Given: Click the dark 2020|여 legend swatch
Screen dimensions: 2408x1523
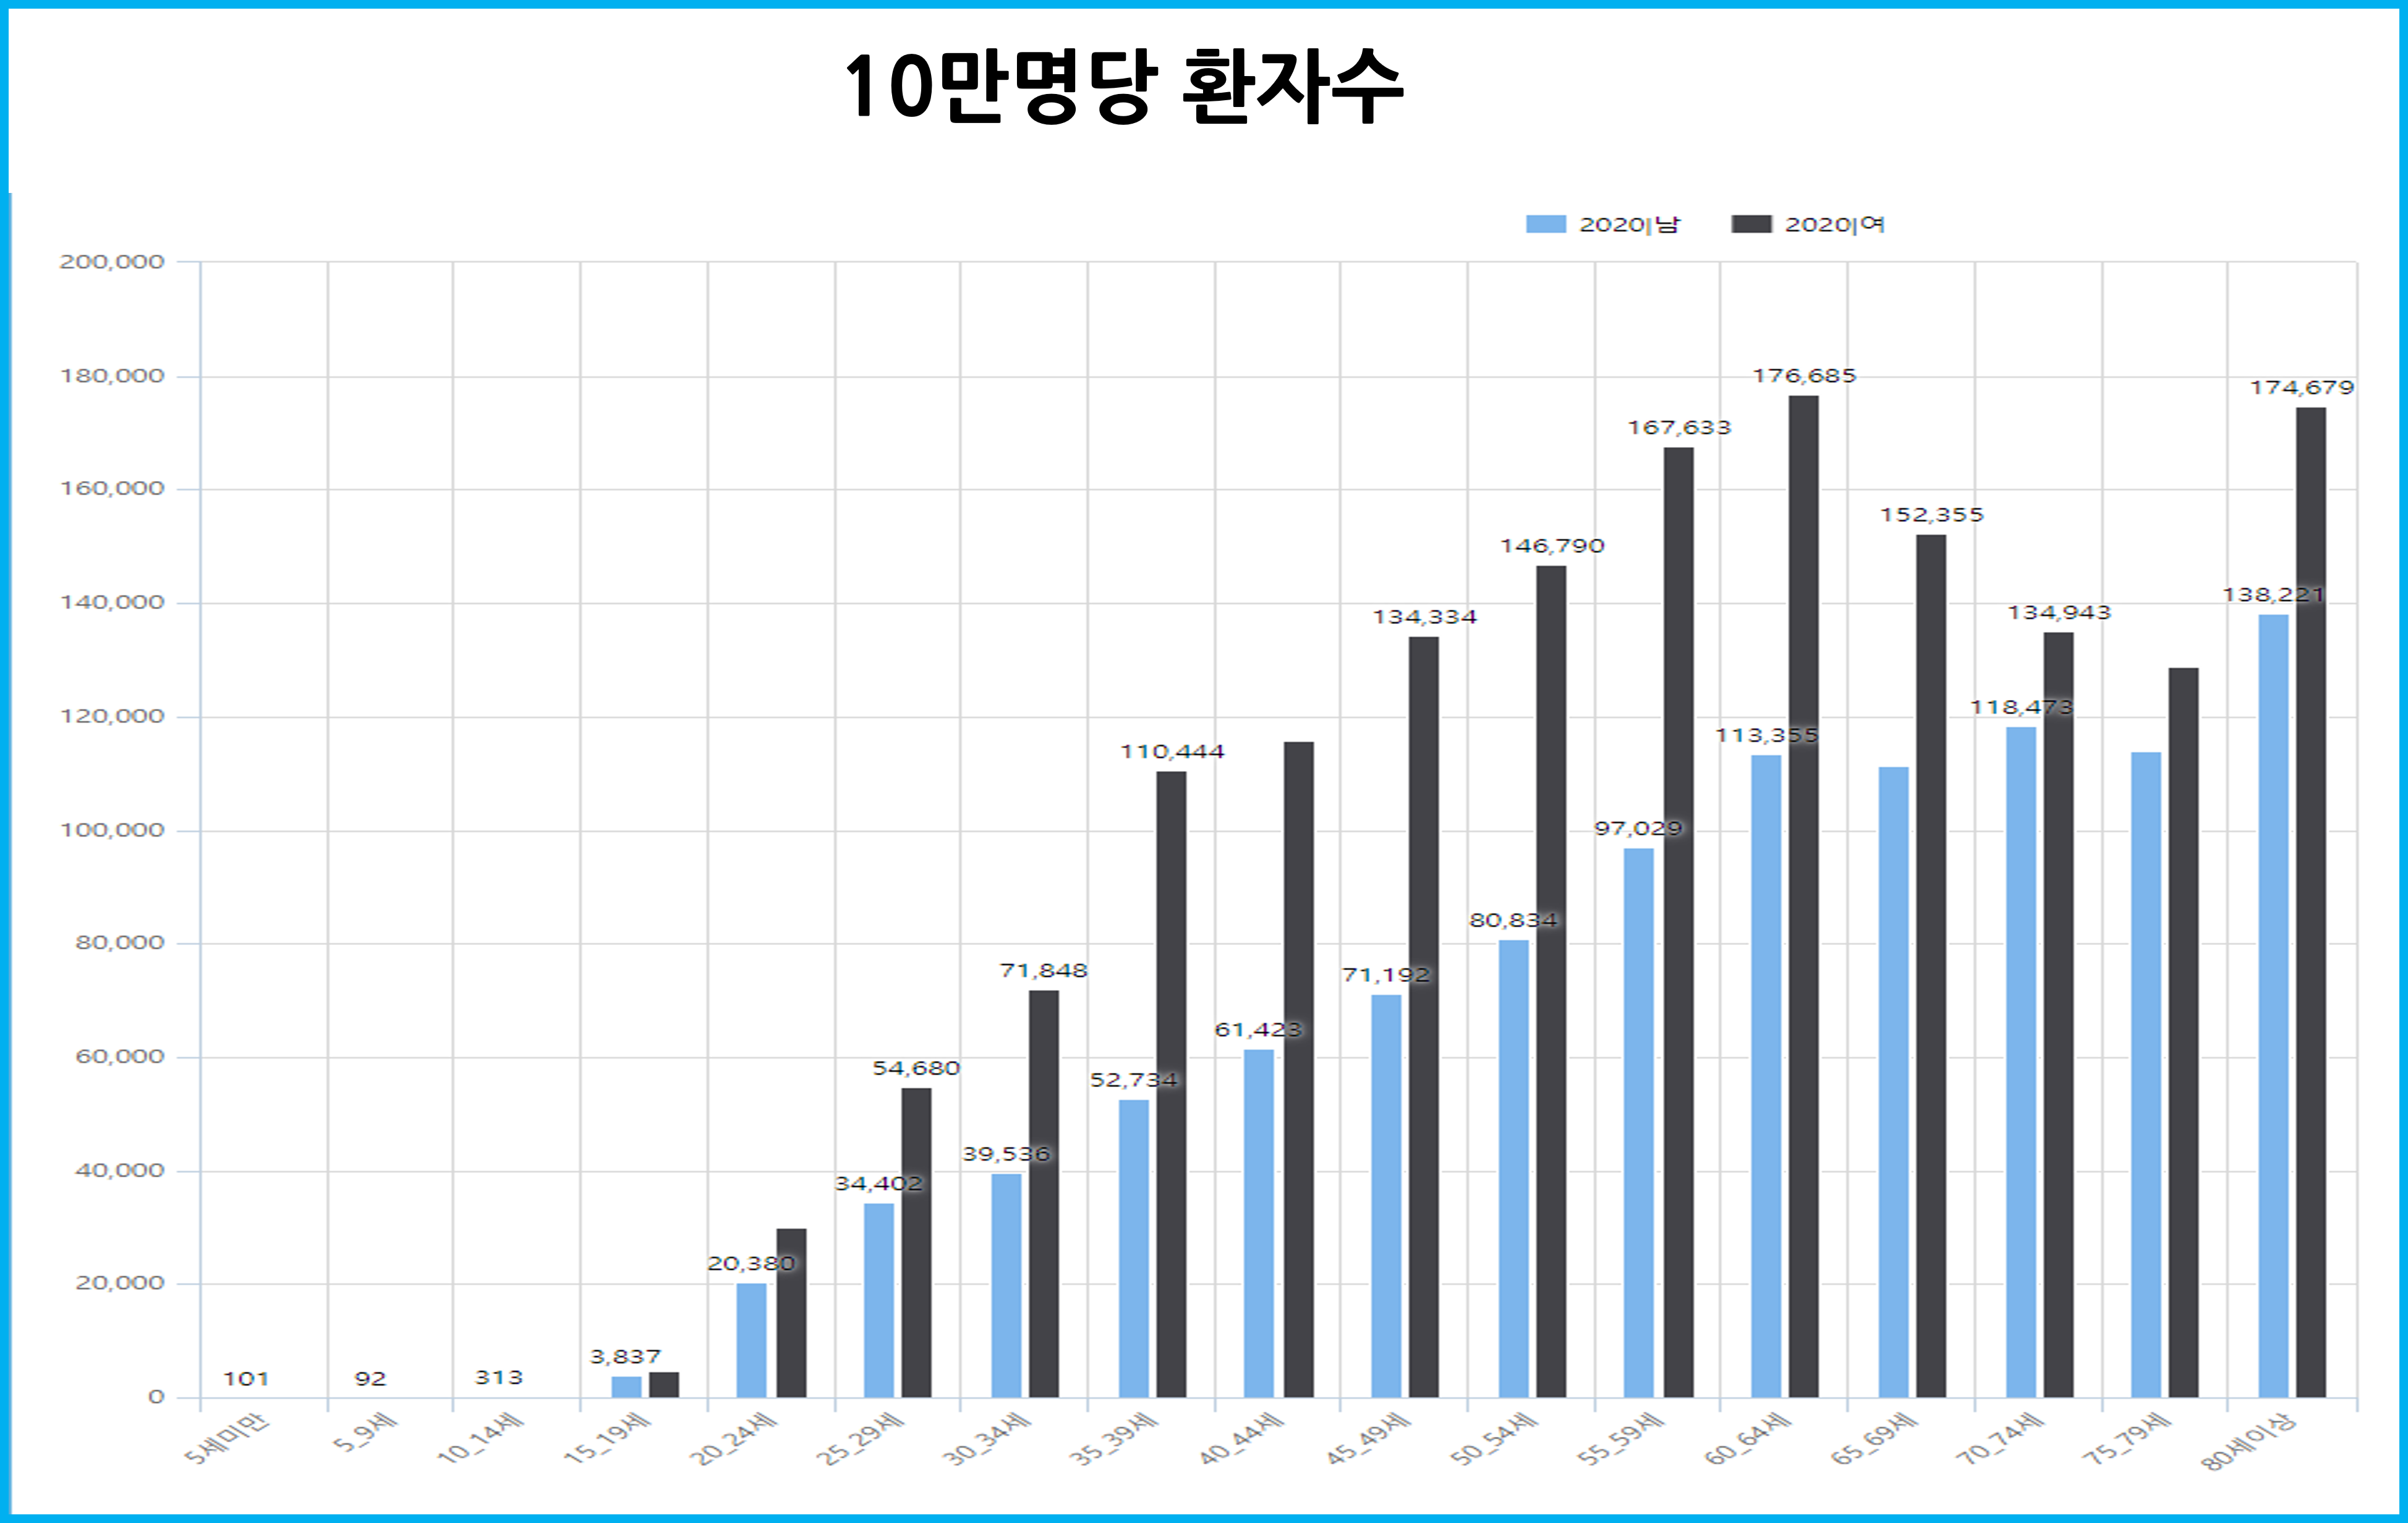Looking at the screenshot, I should [x=1751, y=224].
